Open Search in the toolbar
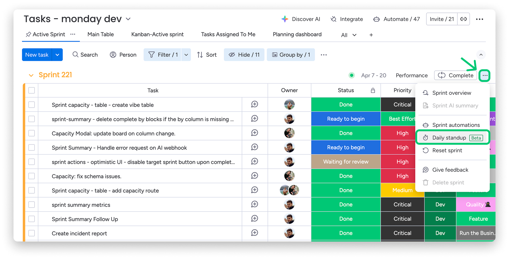The width and height of the screenshot is (509, 259). pyautogui.click(x=85, y=55)
